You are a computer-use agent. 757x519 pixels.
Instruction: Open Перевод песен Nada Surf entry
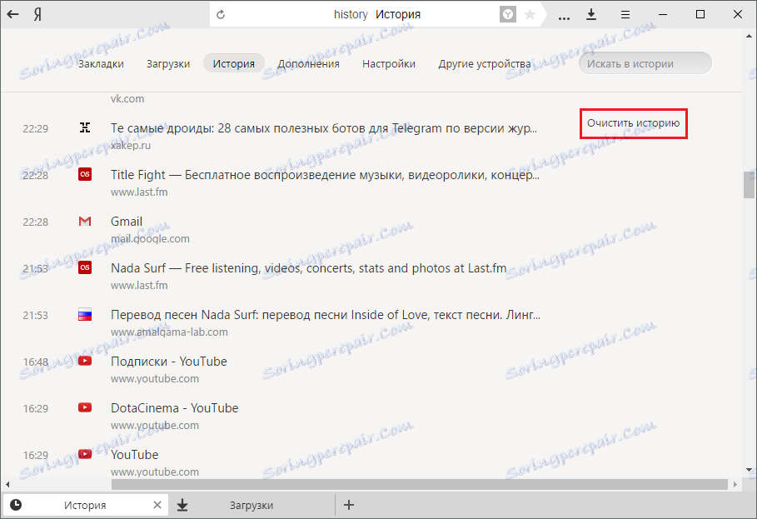click(326, 315)
